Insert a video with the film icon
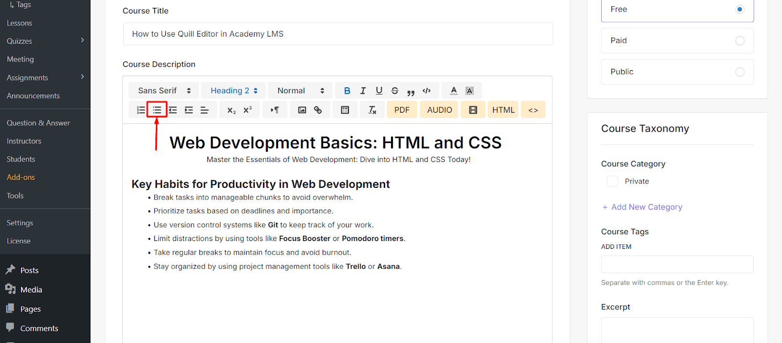 tap(473, 110)
